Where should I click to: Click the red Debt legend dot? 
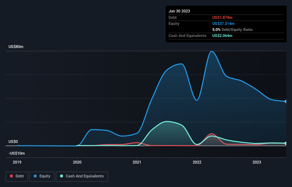[x=11, y=176]
